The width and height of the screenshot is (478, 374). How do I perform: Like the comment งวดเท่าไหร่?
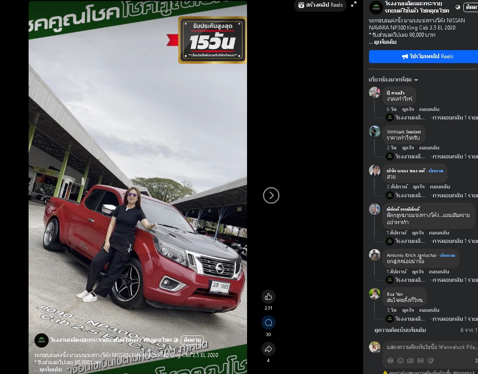(x=408, y=109)
